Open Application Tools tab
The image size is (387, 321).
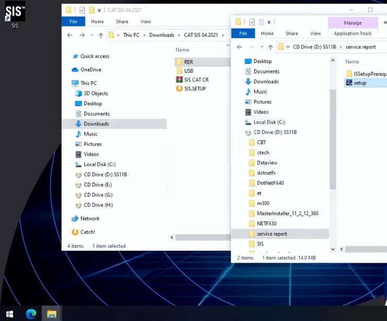click(352, 34)
